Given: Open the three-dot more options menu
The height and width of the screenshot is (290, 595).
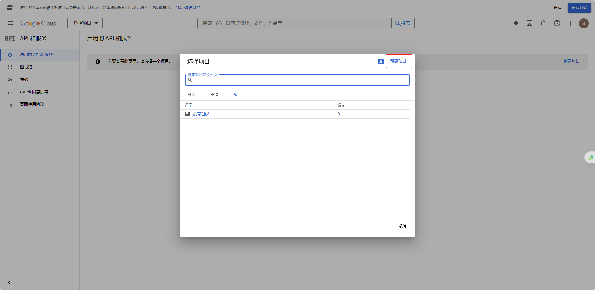Looking at the screenshot, I should pos(570,23).
